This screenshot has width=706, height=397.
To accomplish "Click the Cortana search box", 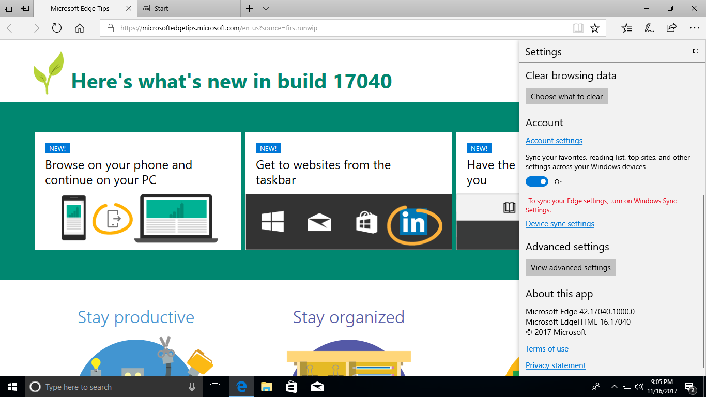I will (x=114, y=387).
